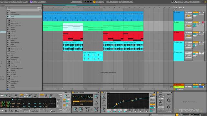The width and height of the screenshot is (207, 116).
Task: Toggle the Utility device activator
Action: [x=158, y=92]
